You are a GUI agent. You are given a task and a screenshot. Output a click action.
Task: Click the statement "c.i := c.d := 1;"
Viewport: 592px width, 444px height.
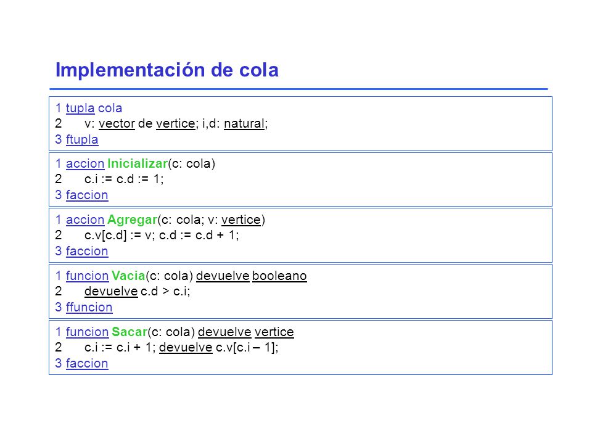point(124,179)
